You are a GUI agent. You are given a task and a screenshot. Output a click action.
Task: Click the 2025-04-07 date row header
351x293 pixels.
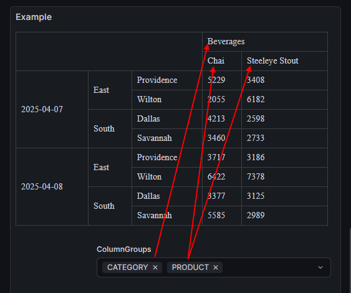(52, 110)
